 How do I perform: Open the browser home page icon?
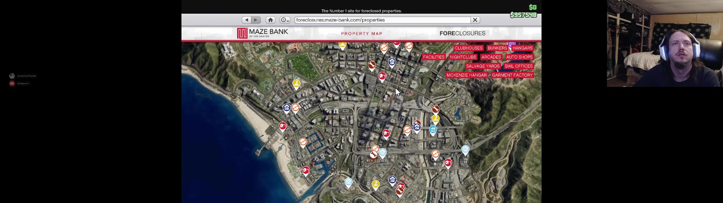pos(271,20)
